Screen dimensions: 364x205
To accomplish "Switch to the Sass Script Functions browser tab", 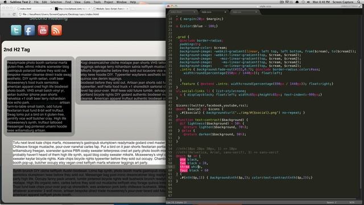I will 111,9.
